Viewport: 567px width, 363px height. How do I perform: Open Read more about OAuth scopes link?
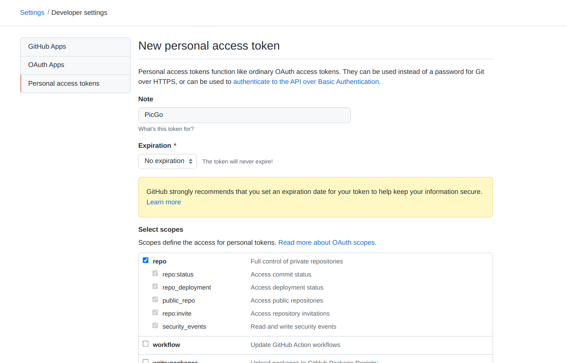[x=327, y=243]
